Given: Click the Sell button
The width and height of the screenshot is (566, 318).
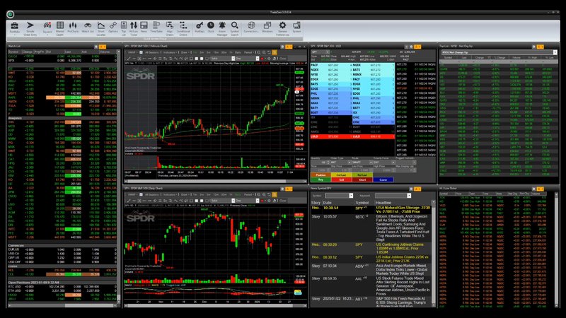Looking at the screenshot, I should (342, 180).
